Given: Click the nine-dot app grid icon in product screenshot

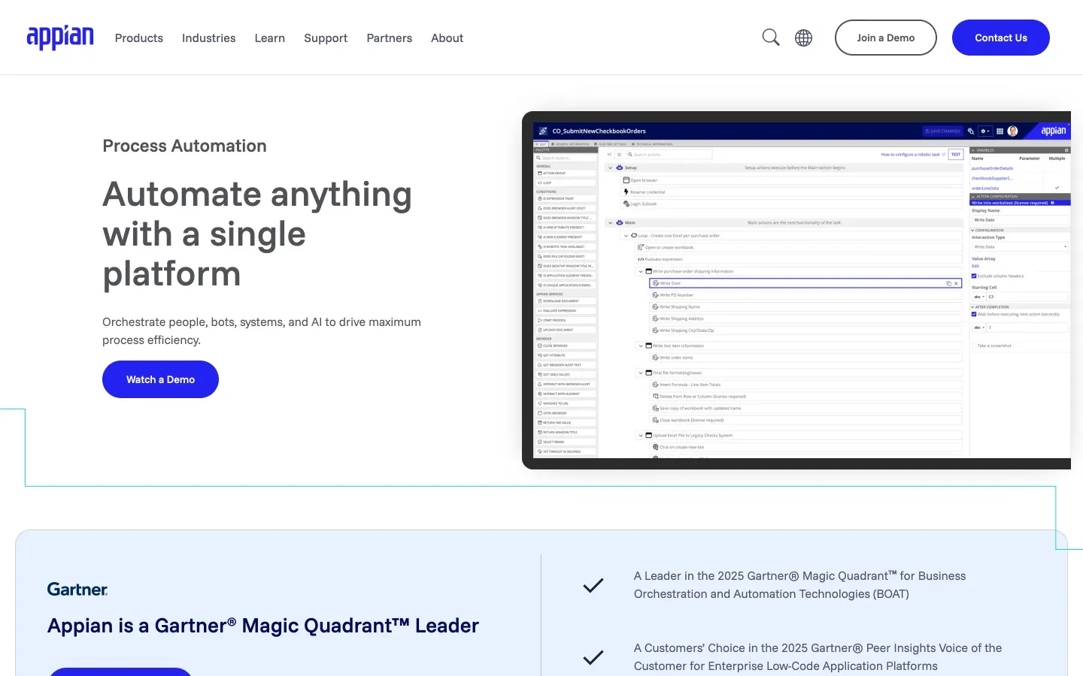Looking at the screenshot, I should pyautogui.click(x=1000, y=131).
